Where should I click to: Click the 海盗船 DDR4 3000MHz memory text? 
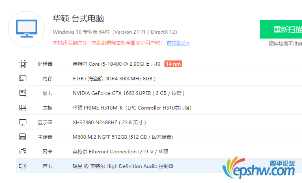[114, 79]
